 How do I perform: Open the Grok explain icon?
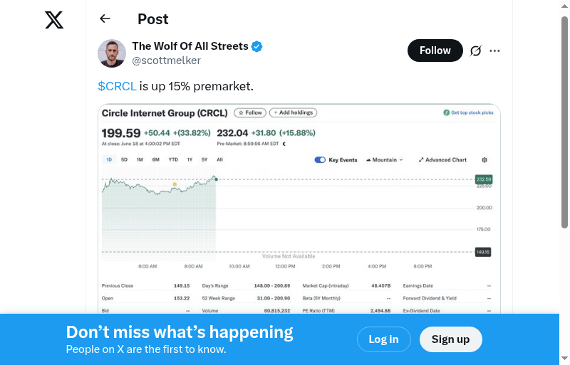[476, 51]
